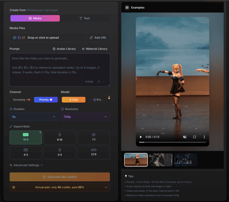Click the video progress seek bar
Viewport: 229px width, 202px height.
point(173,142)
